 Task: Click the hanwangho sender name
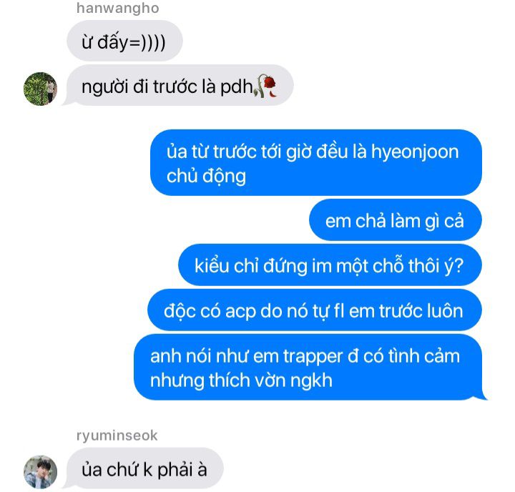pos(117,8)
